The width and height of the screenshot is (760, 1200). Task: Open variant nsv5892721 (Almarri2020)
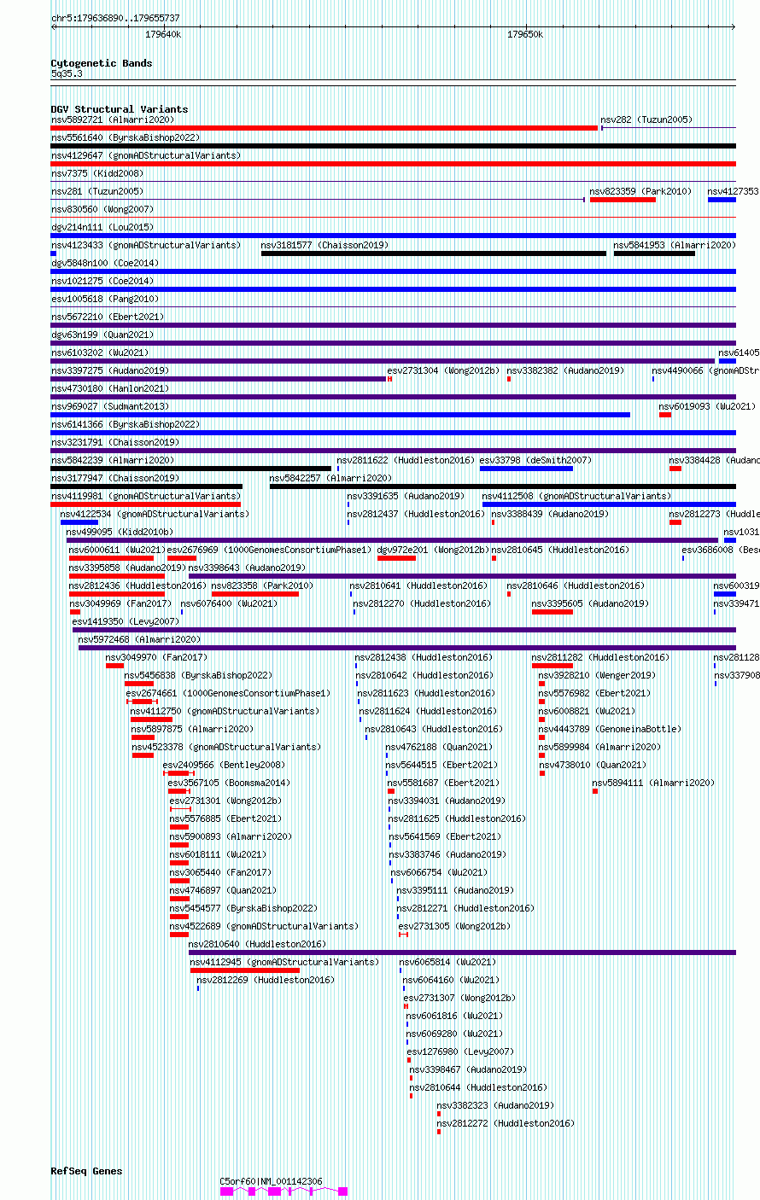[113, 119]
